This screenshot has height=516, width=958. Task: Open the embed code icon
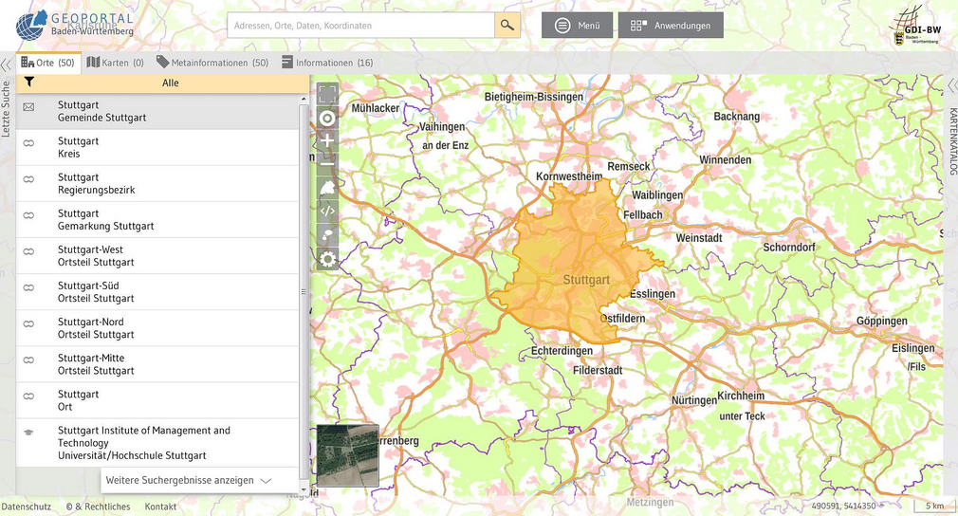point(327,211)
